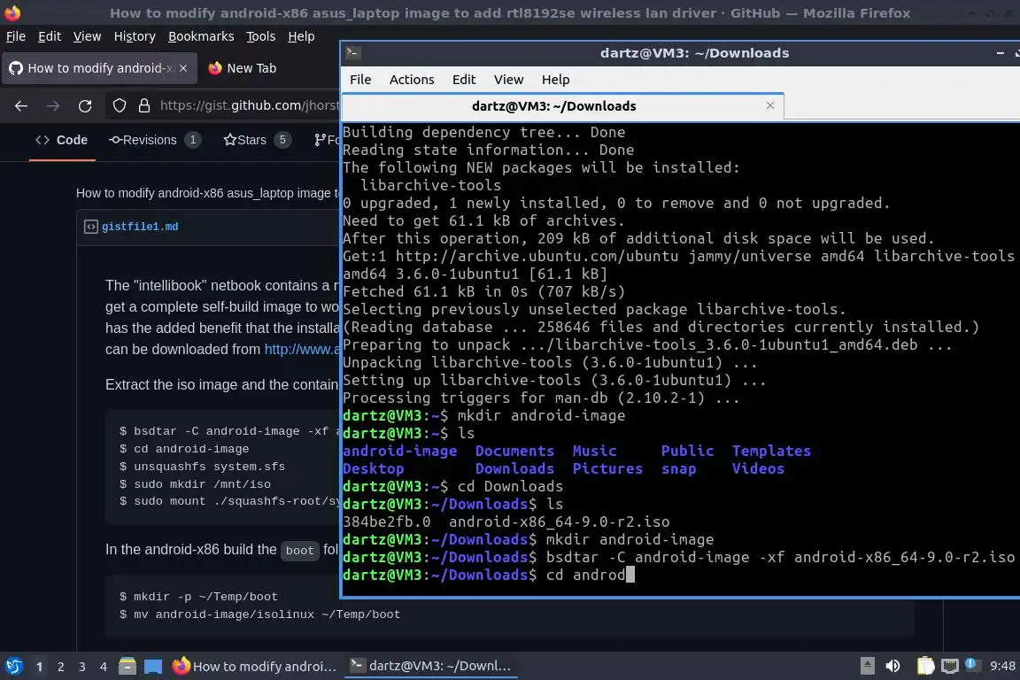Open the Firefox View menu
Screen dimensions: 1020x680
pos(87,36)
